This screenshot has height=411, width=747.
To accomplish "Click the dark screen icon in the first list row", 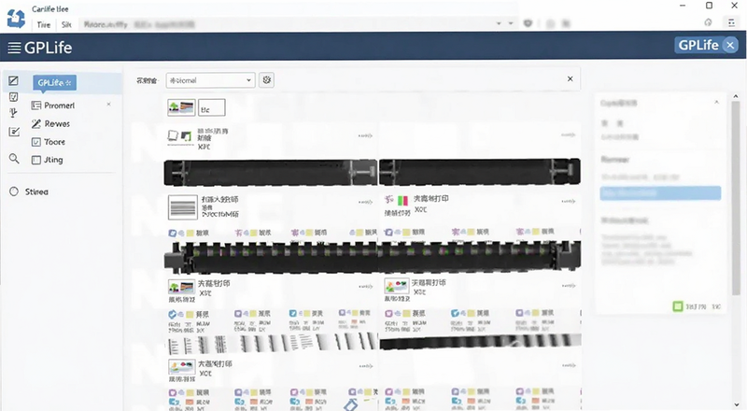I will [186, 136].
